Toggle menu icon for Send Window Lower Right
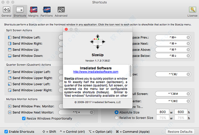The height and width of the screenshot is (135, 199). click(x=10, y=90)
